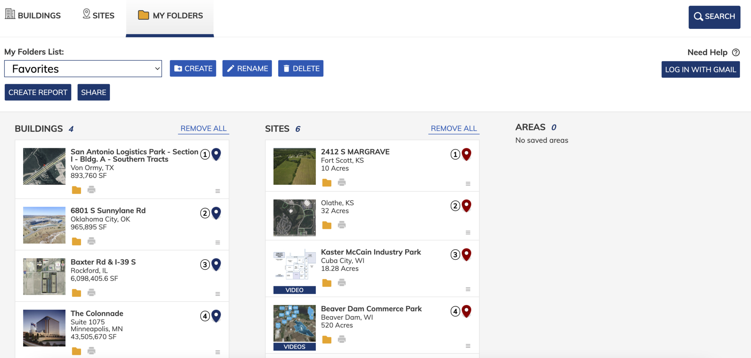
Task: Switch to the BUILDINGS tab
Action: click(33, 15)
